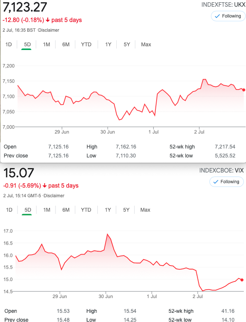Open the Disclaimer link under VIX price
The height and width of the screenshot is (322, 246).
[x=55, y=196]
